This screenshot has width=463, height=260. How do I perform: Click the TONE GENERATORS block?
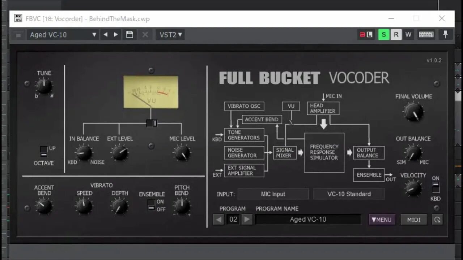(x=244, y=135)
